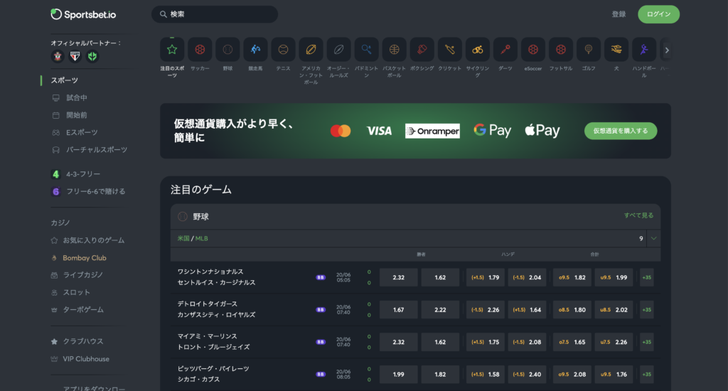Show more sports with the right arrow
This screenshot has width=728, height=391.
tap(667, 50)
